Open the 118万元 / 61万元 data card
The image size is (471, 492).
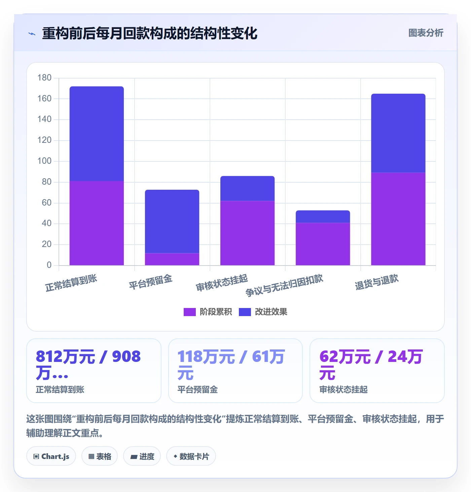[x=235, y=371]
